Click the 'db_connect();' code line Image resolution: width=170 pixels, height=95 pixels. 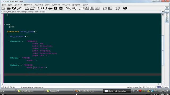(20, 36)
